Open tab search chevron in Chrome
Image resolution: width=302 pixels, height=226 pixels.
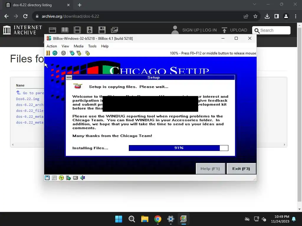click(255, 4)
